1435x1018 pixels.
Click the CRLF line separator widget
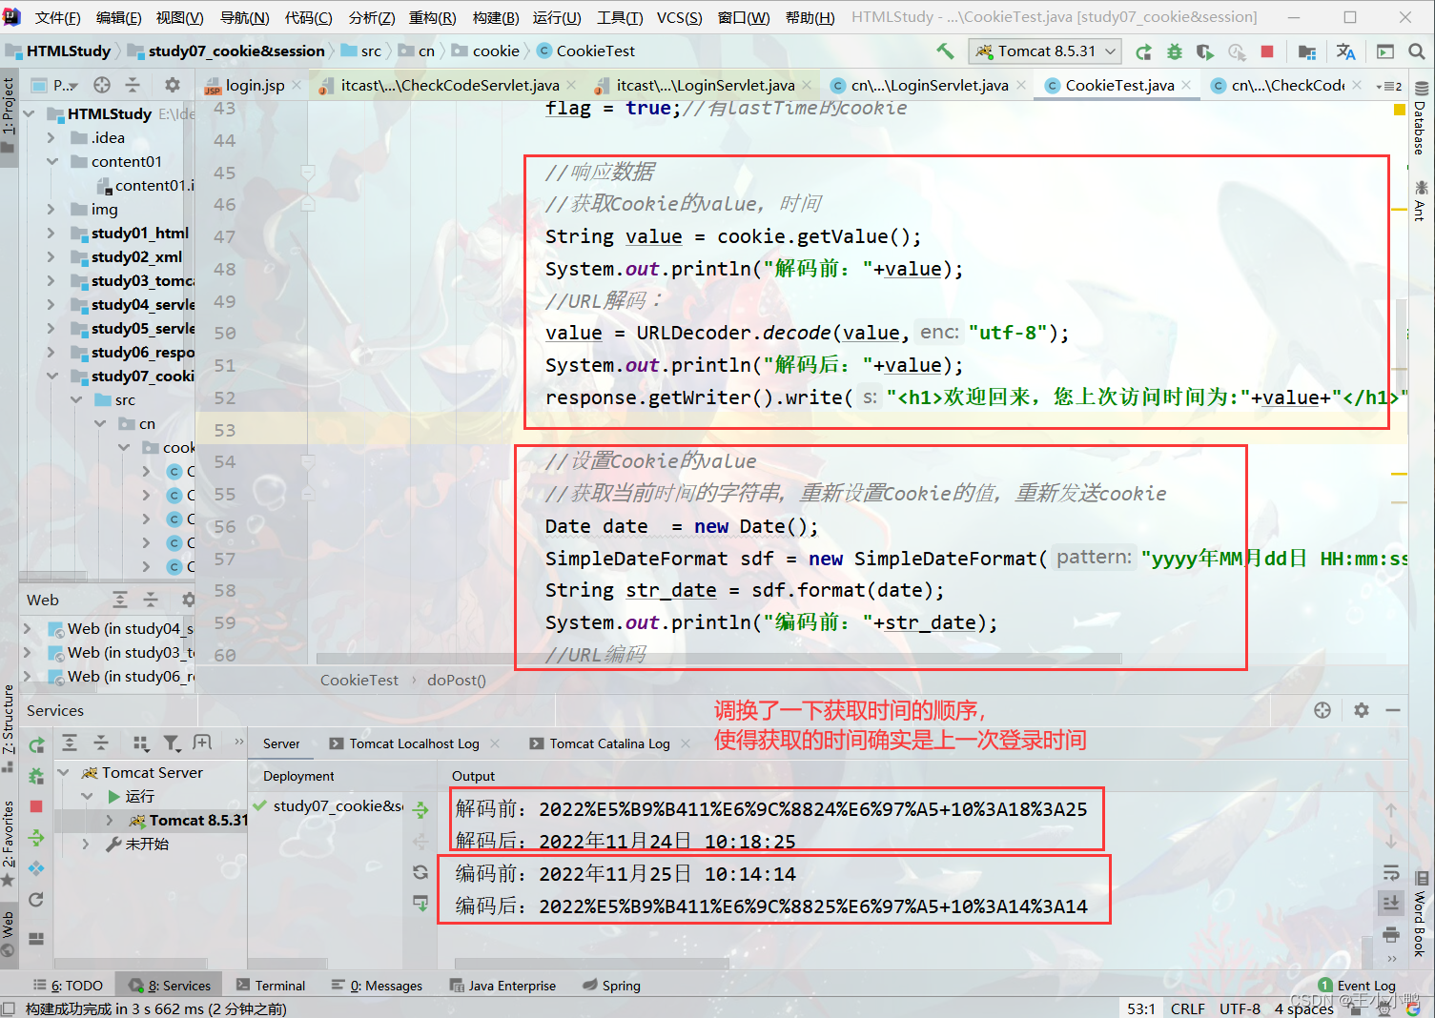1188,1008
